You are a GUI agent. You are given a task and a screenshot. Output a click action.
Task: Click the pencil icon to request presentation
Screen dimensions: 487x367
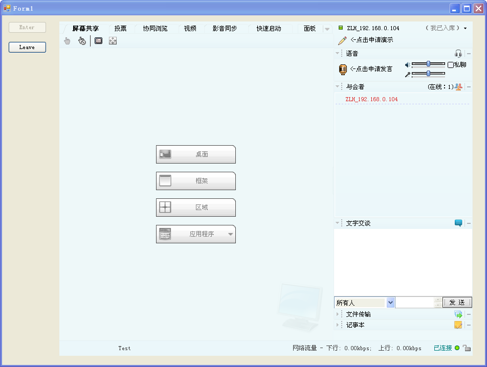(x=342, y=40)
